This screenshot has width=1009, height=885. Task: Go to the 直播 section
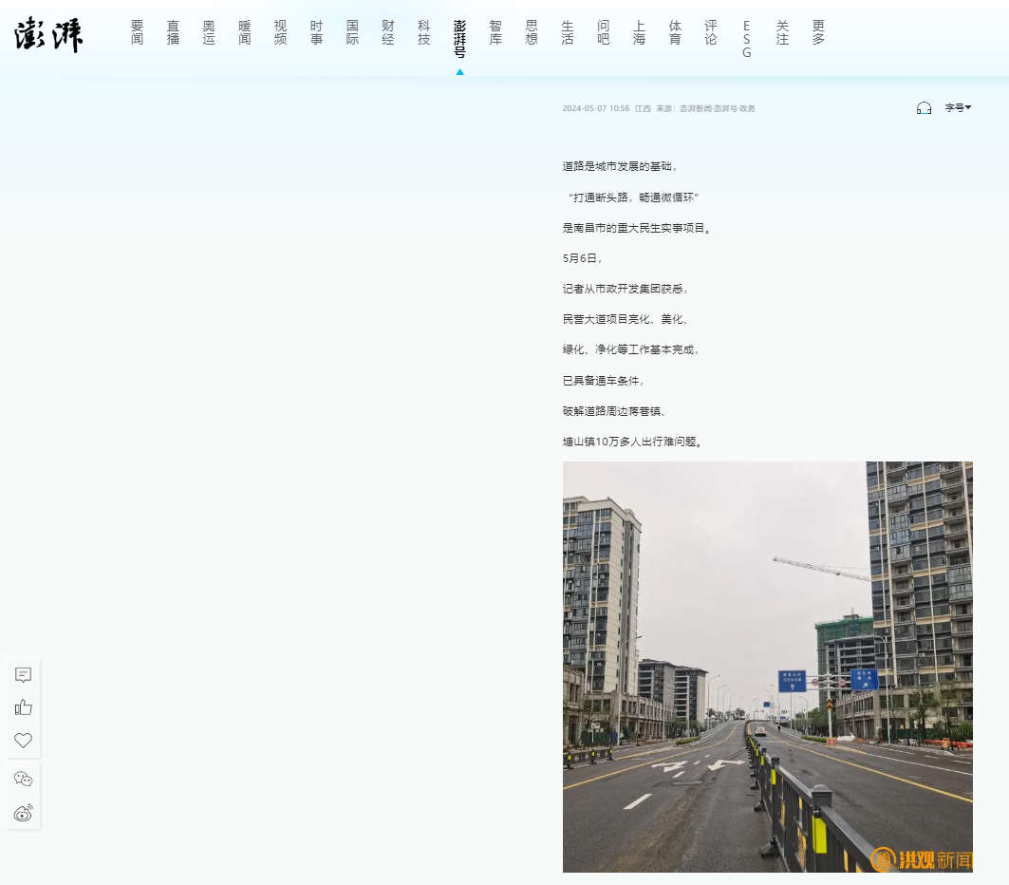coord(173,32)
